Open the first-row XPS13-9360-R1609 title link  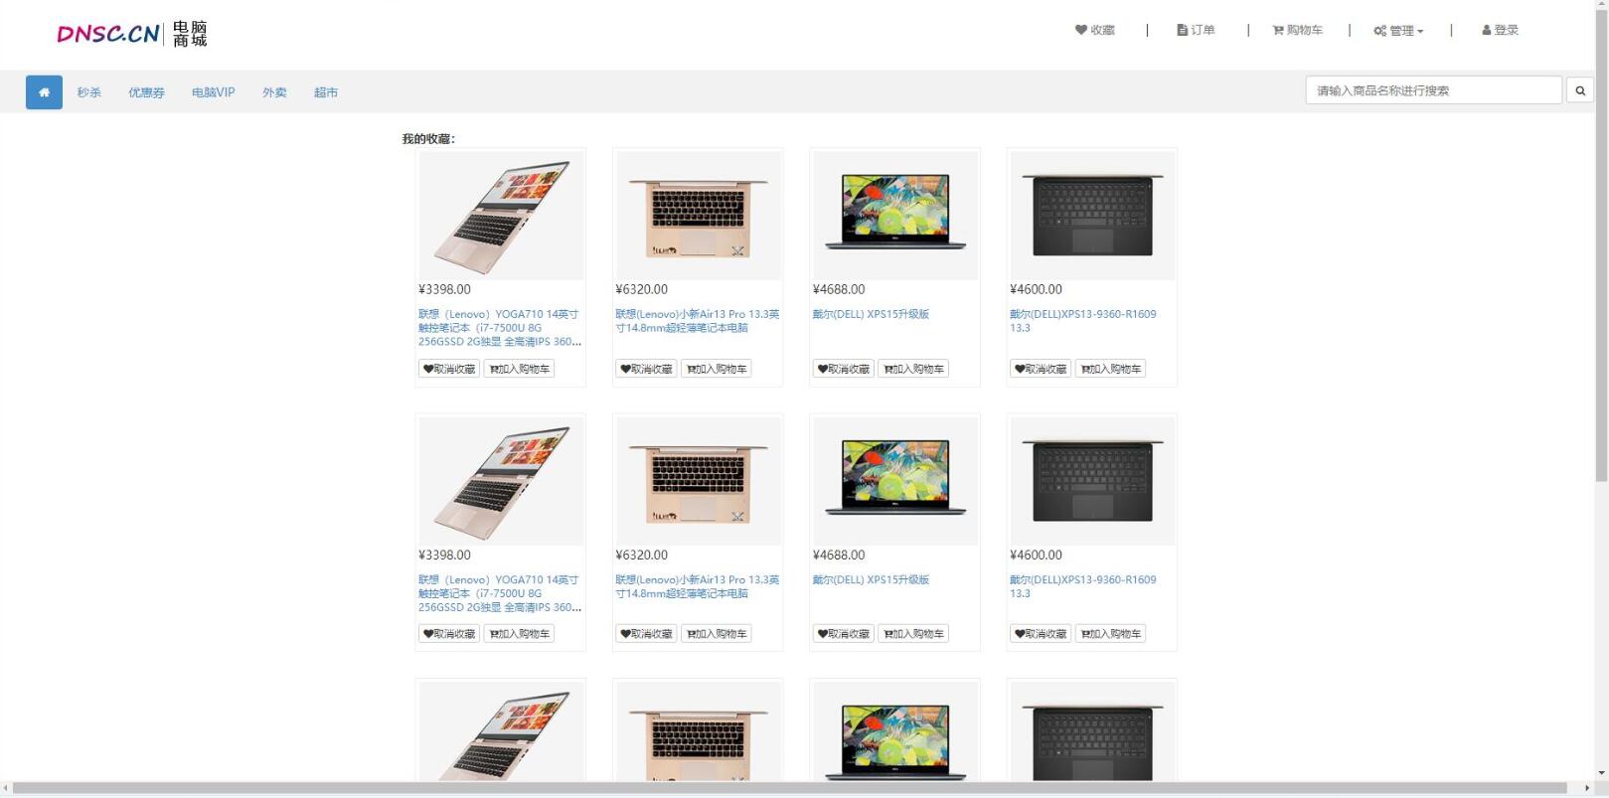point(1083,321)
